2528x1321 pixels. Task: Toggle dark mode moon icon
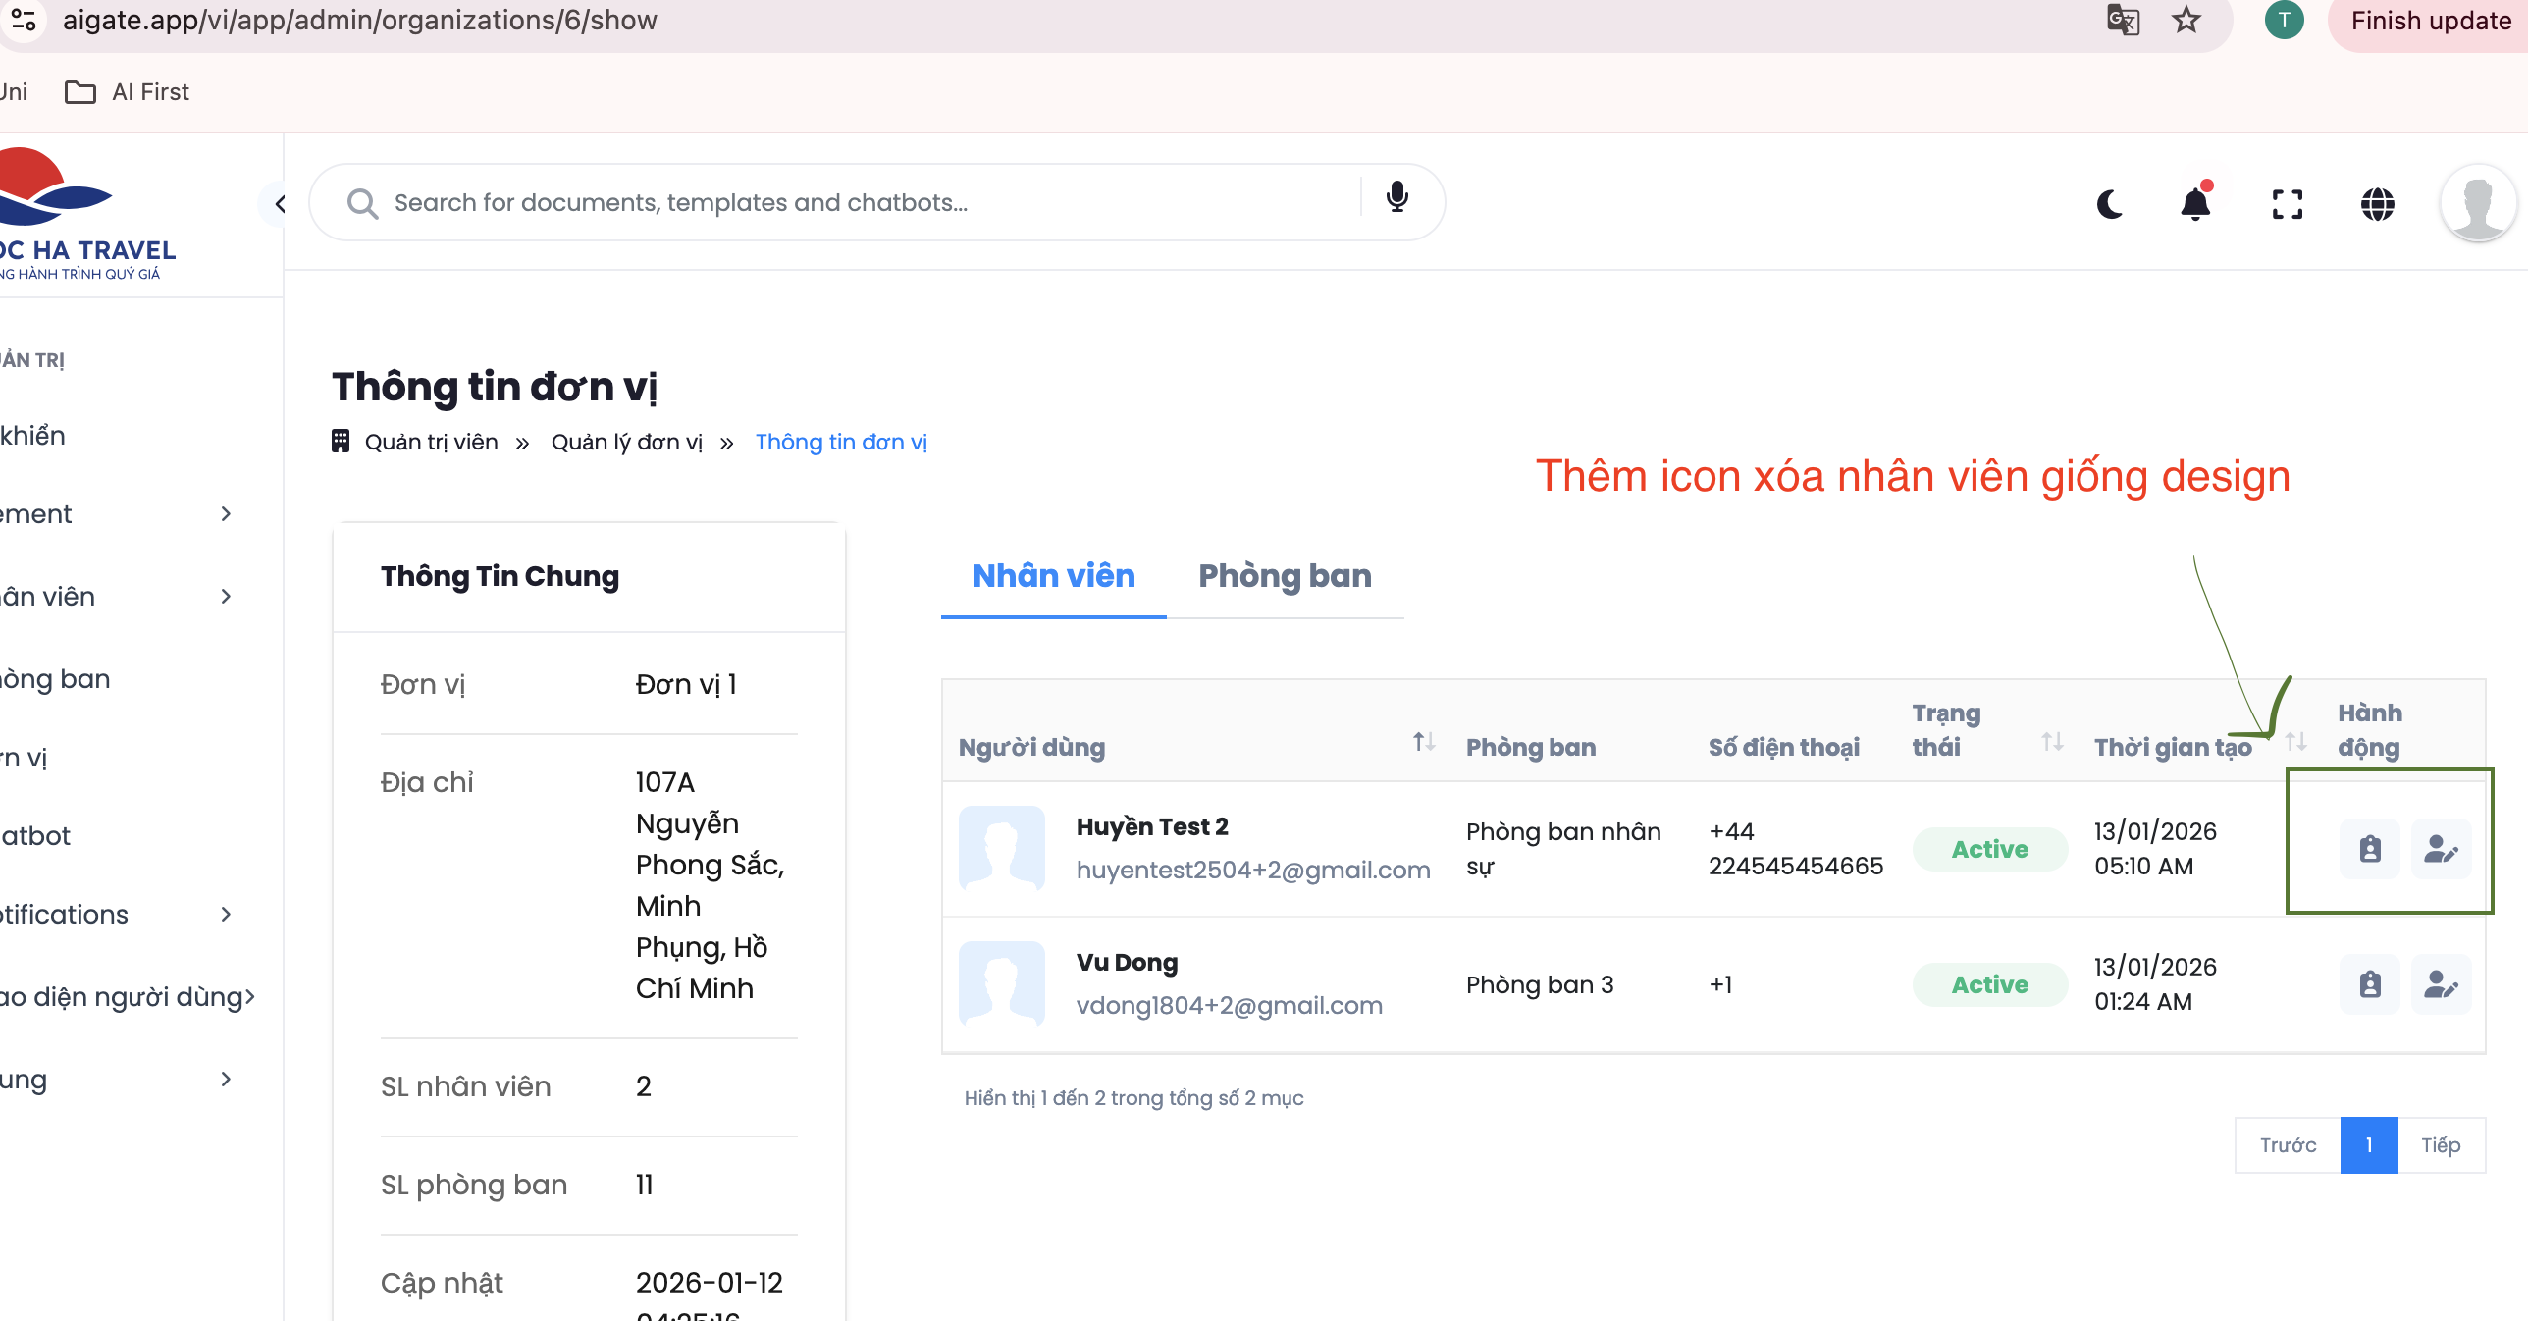click(2110, 204)
